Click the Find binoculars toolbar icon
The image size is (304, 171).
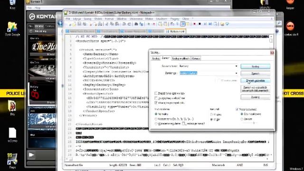pos(136,24)
